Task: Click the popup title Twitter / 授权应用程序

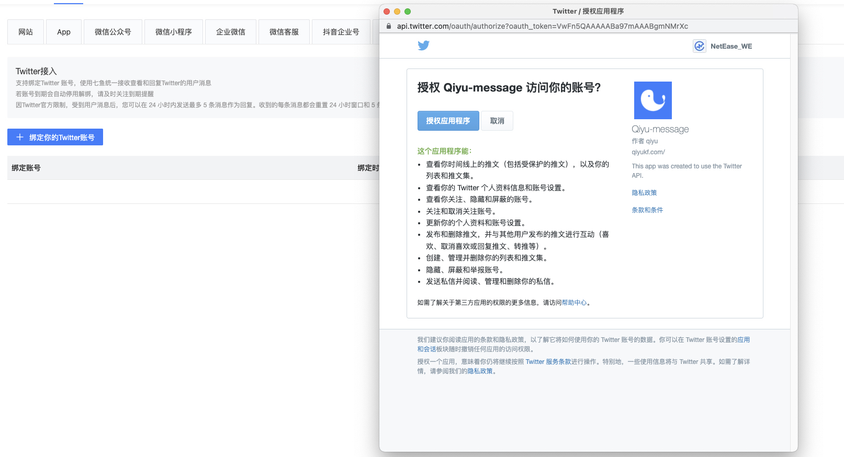Action: click(x=588, y=11)
